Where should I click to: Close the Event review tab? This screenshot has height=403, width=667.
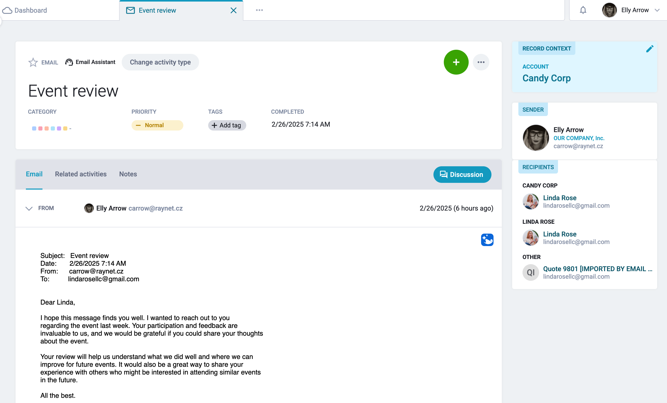233,10
